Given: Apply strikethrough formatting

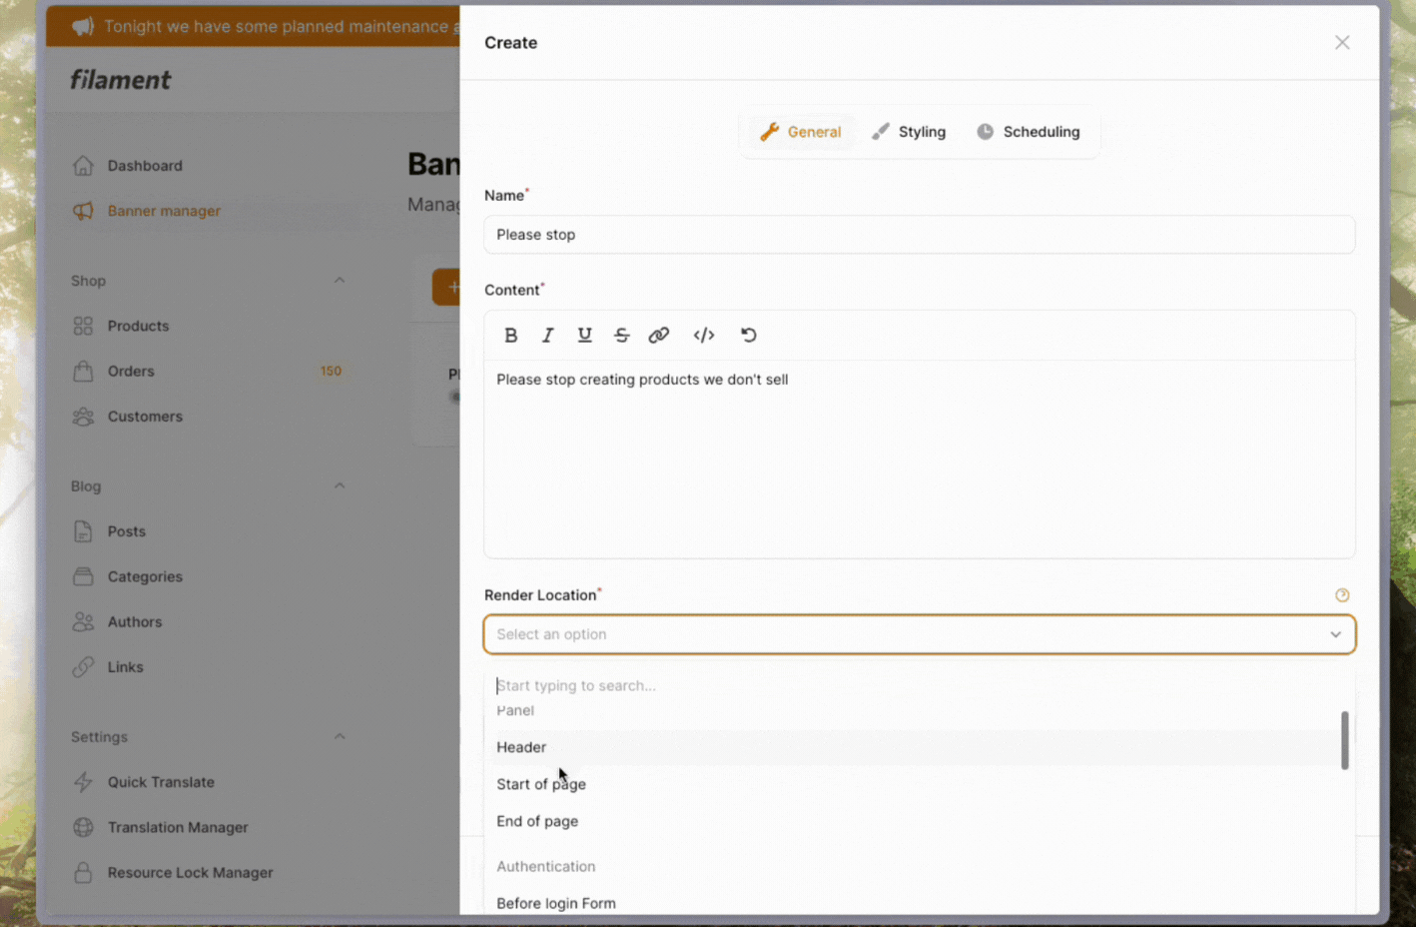Looking at the screenshot, I should point(621,336).
